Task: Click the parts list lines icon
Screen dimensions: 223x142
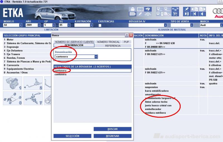Action: pos(133,14)
